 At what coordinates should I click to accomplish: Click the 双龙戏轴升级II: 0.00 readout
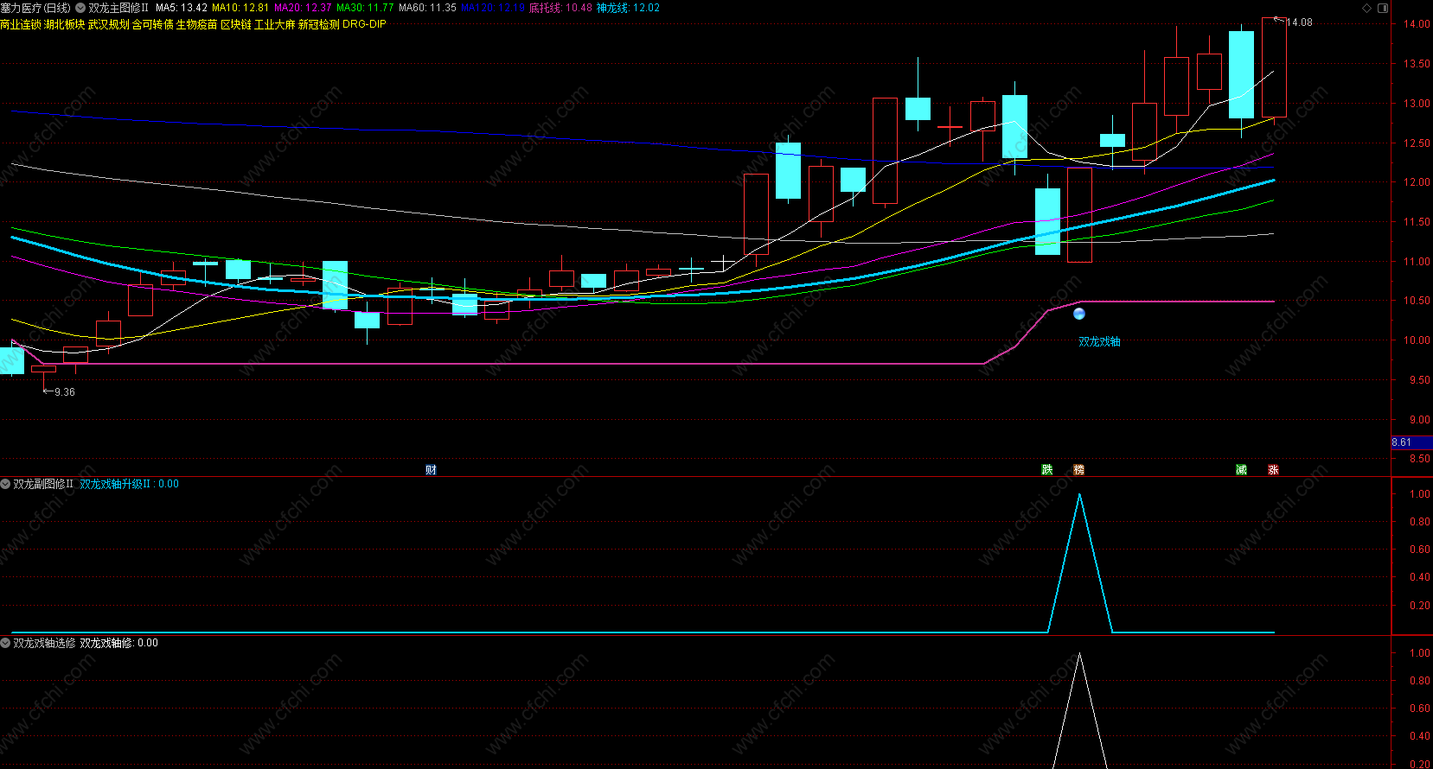pos(129,484)
